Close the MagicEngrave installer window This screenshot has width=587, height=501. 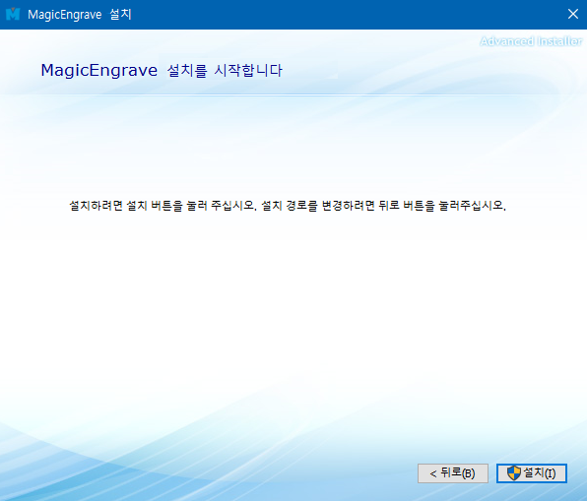click(x=573, y=14)
